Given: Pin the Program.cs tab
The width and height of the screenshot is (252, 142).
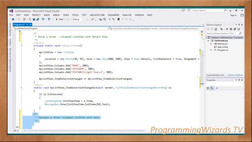Looking at the screenshot, I should pyautogui.click(x=27, y=24).
